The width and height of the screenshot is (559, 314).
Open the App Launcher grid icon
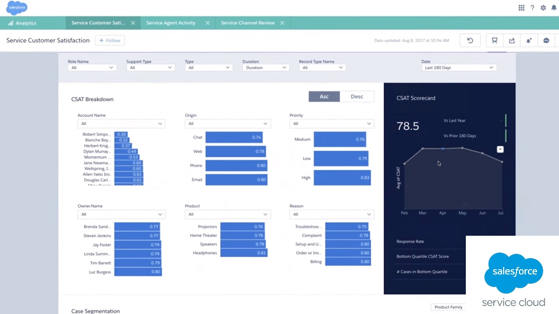click(521, 8)
